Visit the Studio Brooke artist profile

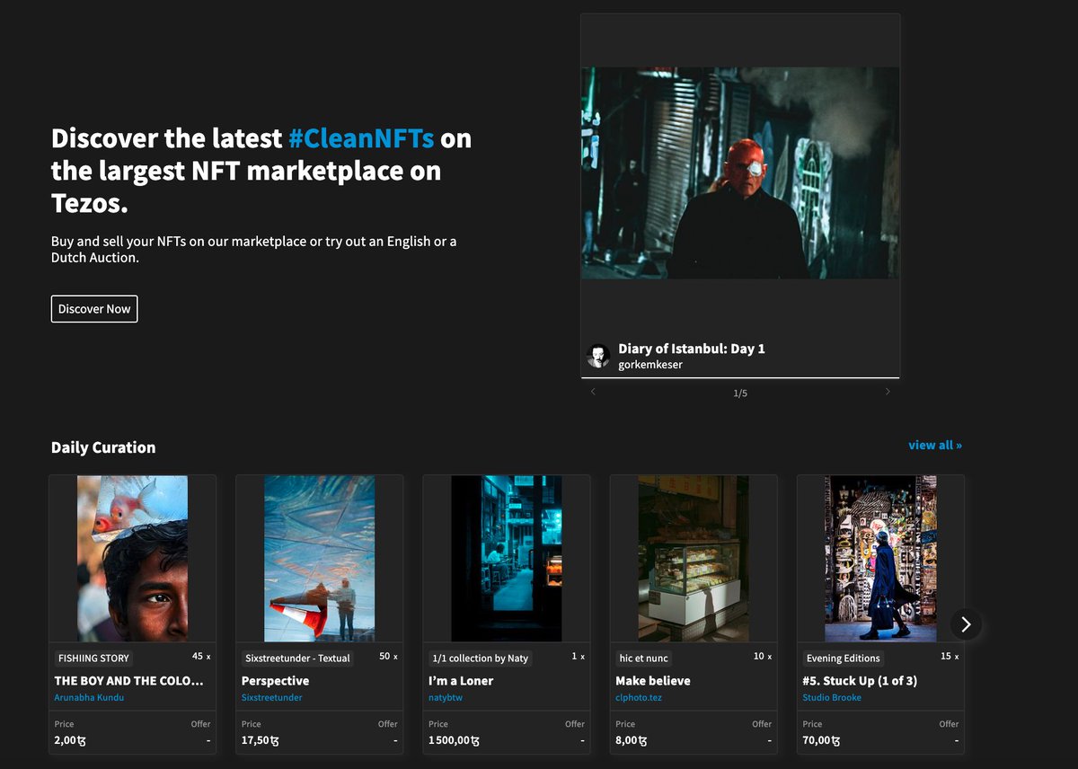point(832,697)
